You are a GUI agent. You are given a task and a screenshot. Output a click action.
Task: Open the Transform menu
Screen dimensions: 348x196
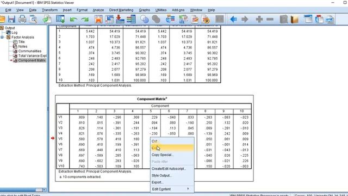click(x=49, y=10)
